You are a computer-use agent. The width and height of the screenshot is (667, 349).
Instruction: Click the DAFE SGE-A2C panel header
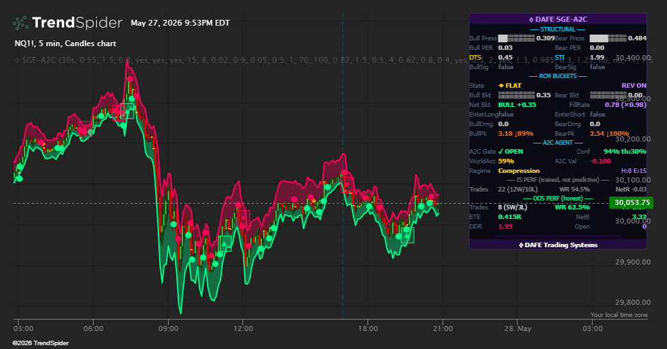pos(558,19)
